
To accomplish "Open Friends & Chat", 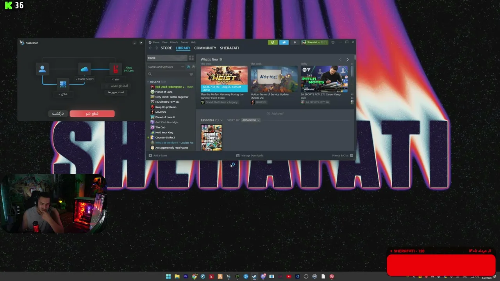I will pyautogui.click(x=343, y=155).
